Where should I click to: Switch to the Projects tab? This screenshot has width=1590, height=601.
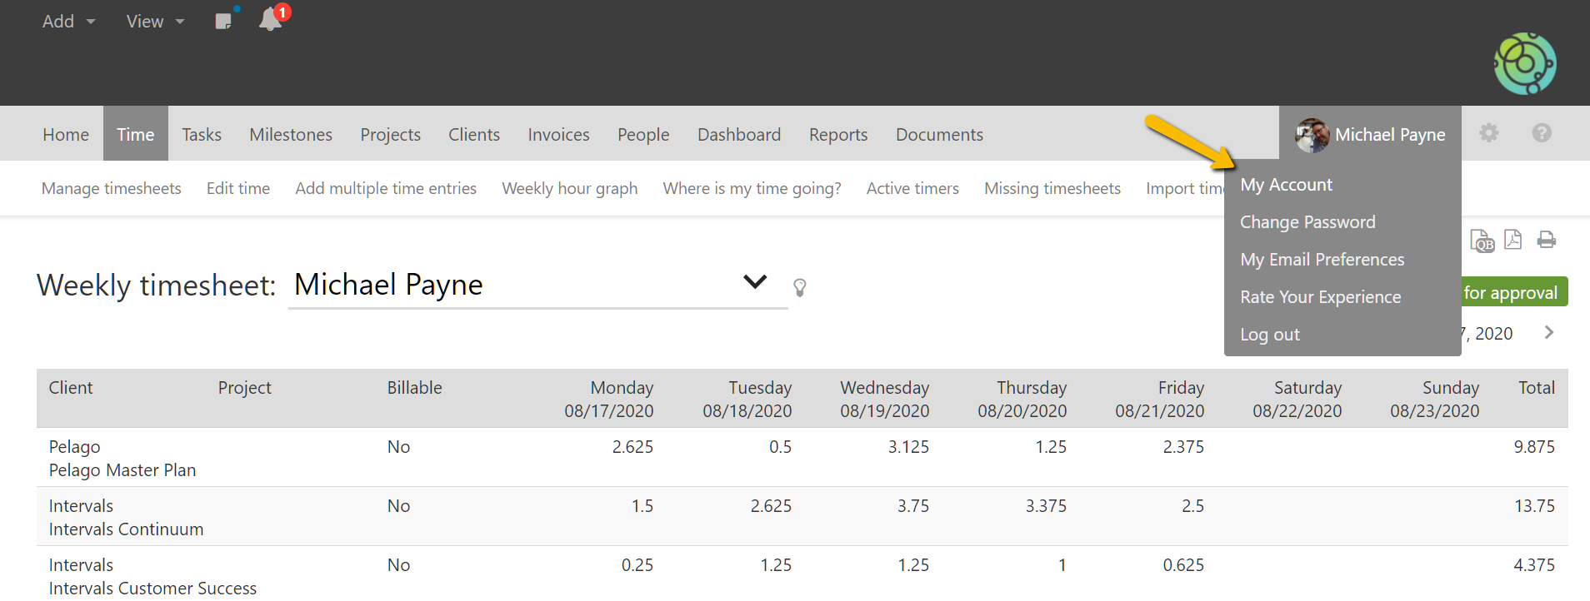click(390, 135)
